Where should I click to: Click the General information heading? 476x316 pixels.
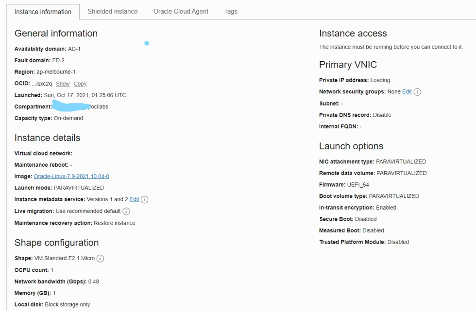pos(56,33)
